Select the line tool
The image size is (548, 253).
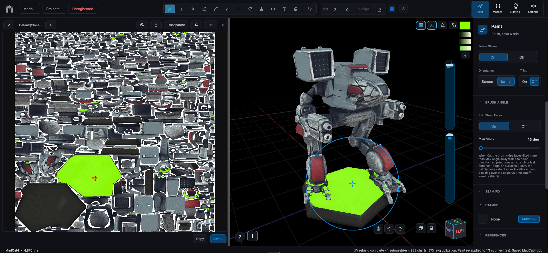227,9
